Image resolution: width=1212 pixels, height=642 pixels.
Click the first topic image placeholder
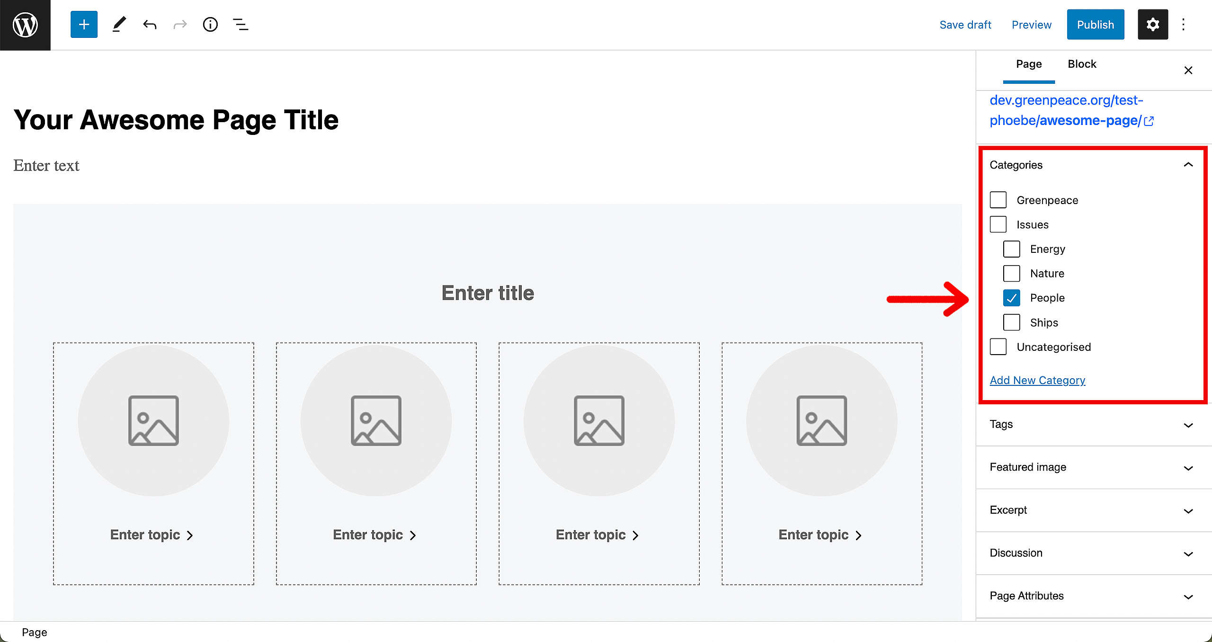point(153,420)
